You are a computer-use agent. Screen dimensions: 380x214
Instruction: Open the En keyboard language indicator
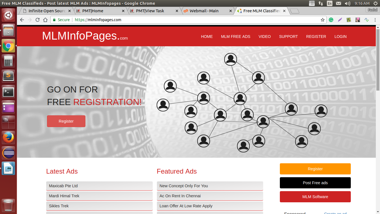(x=330, y=3)
